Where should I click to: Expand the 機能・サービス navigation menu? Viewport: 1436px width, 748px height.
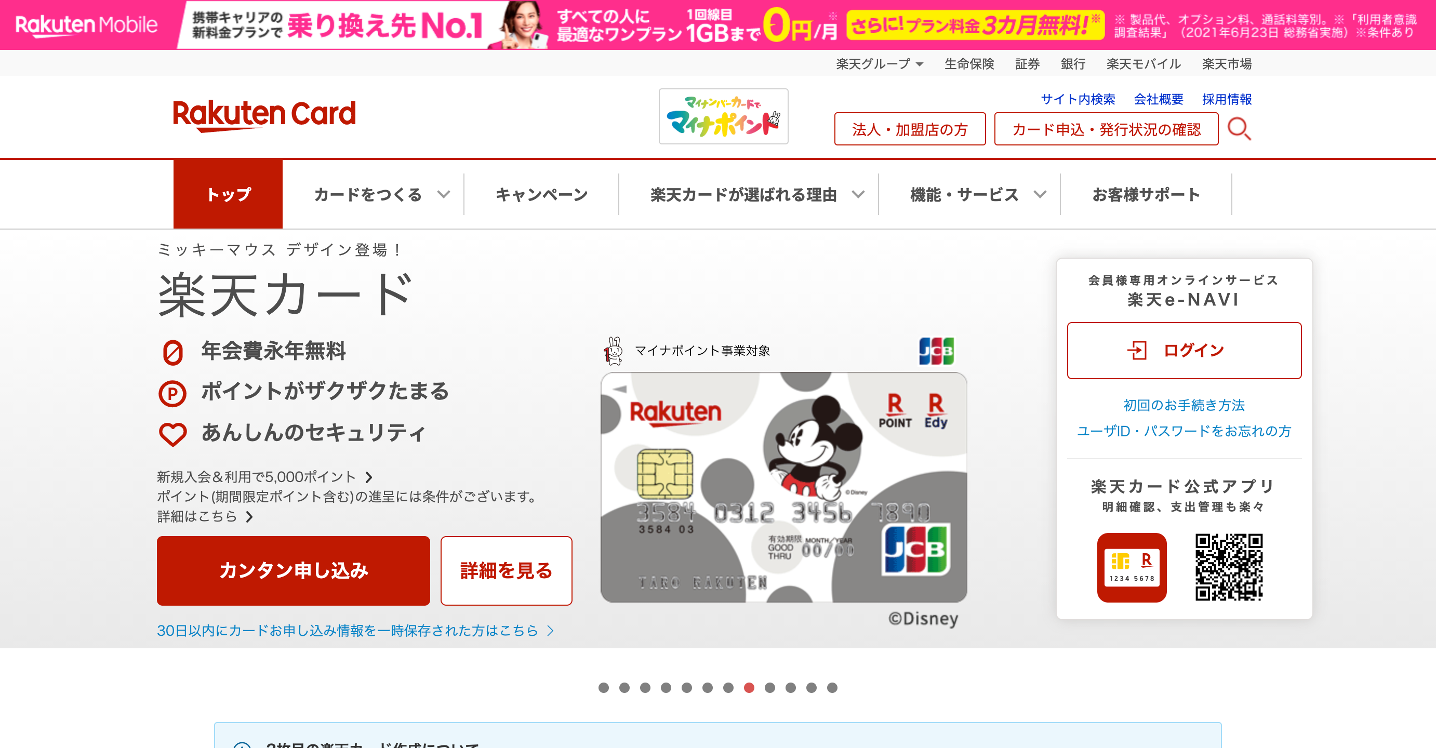click(964, 194)
